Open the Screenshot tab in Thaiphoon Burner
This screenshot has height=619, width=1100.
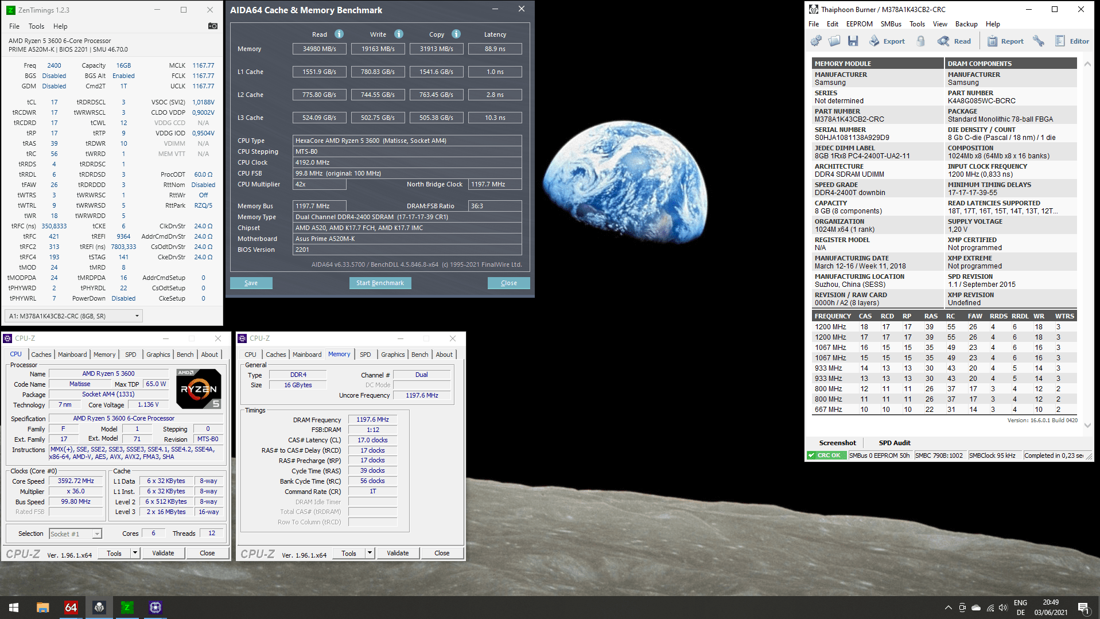pyautogui.click(x=838, y=443)
